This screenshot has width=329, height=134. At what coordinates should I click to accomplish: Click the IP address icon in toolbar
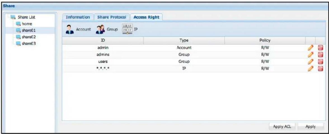tap(127, 29)
